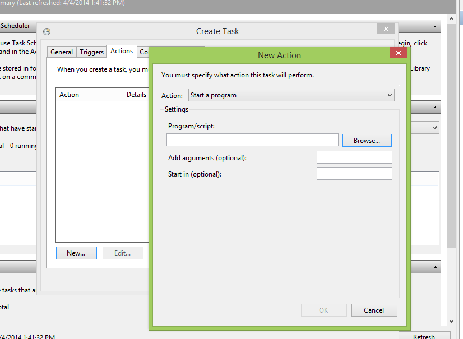Close the New Action dialog with red X

(398, 53)
